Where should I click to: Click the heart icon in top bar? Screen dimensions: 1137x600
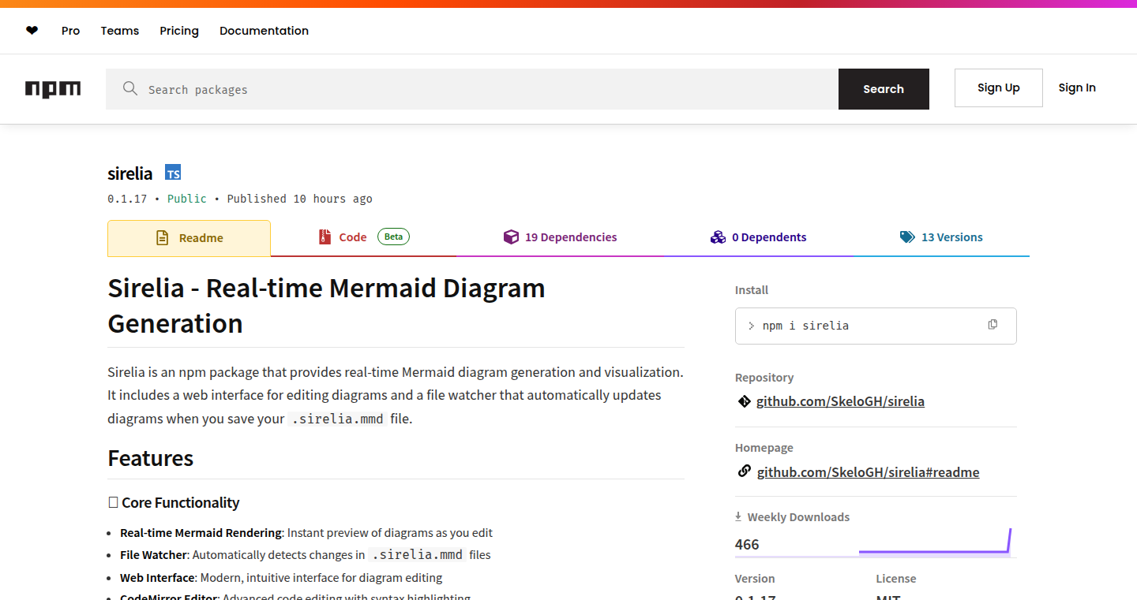(32, 31)
